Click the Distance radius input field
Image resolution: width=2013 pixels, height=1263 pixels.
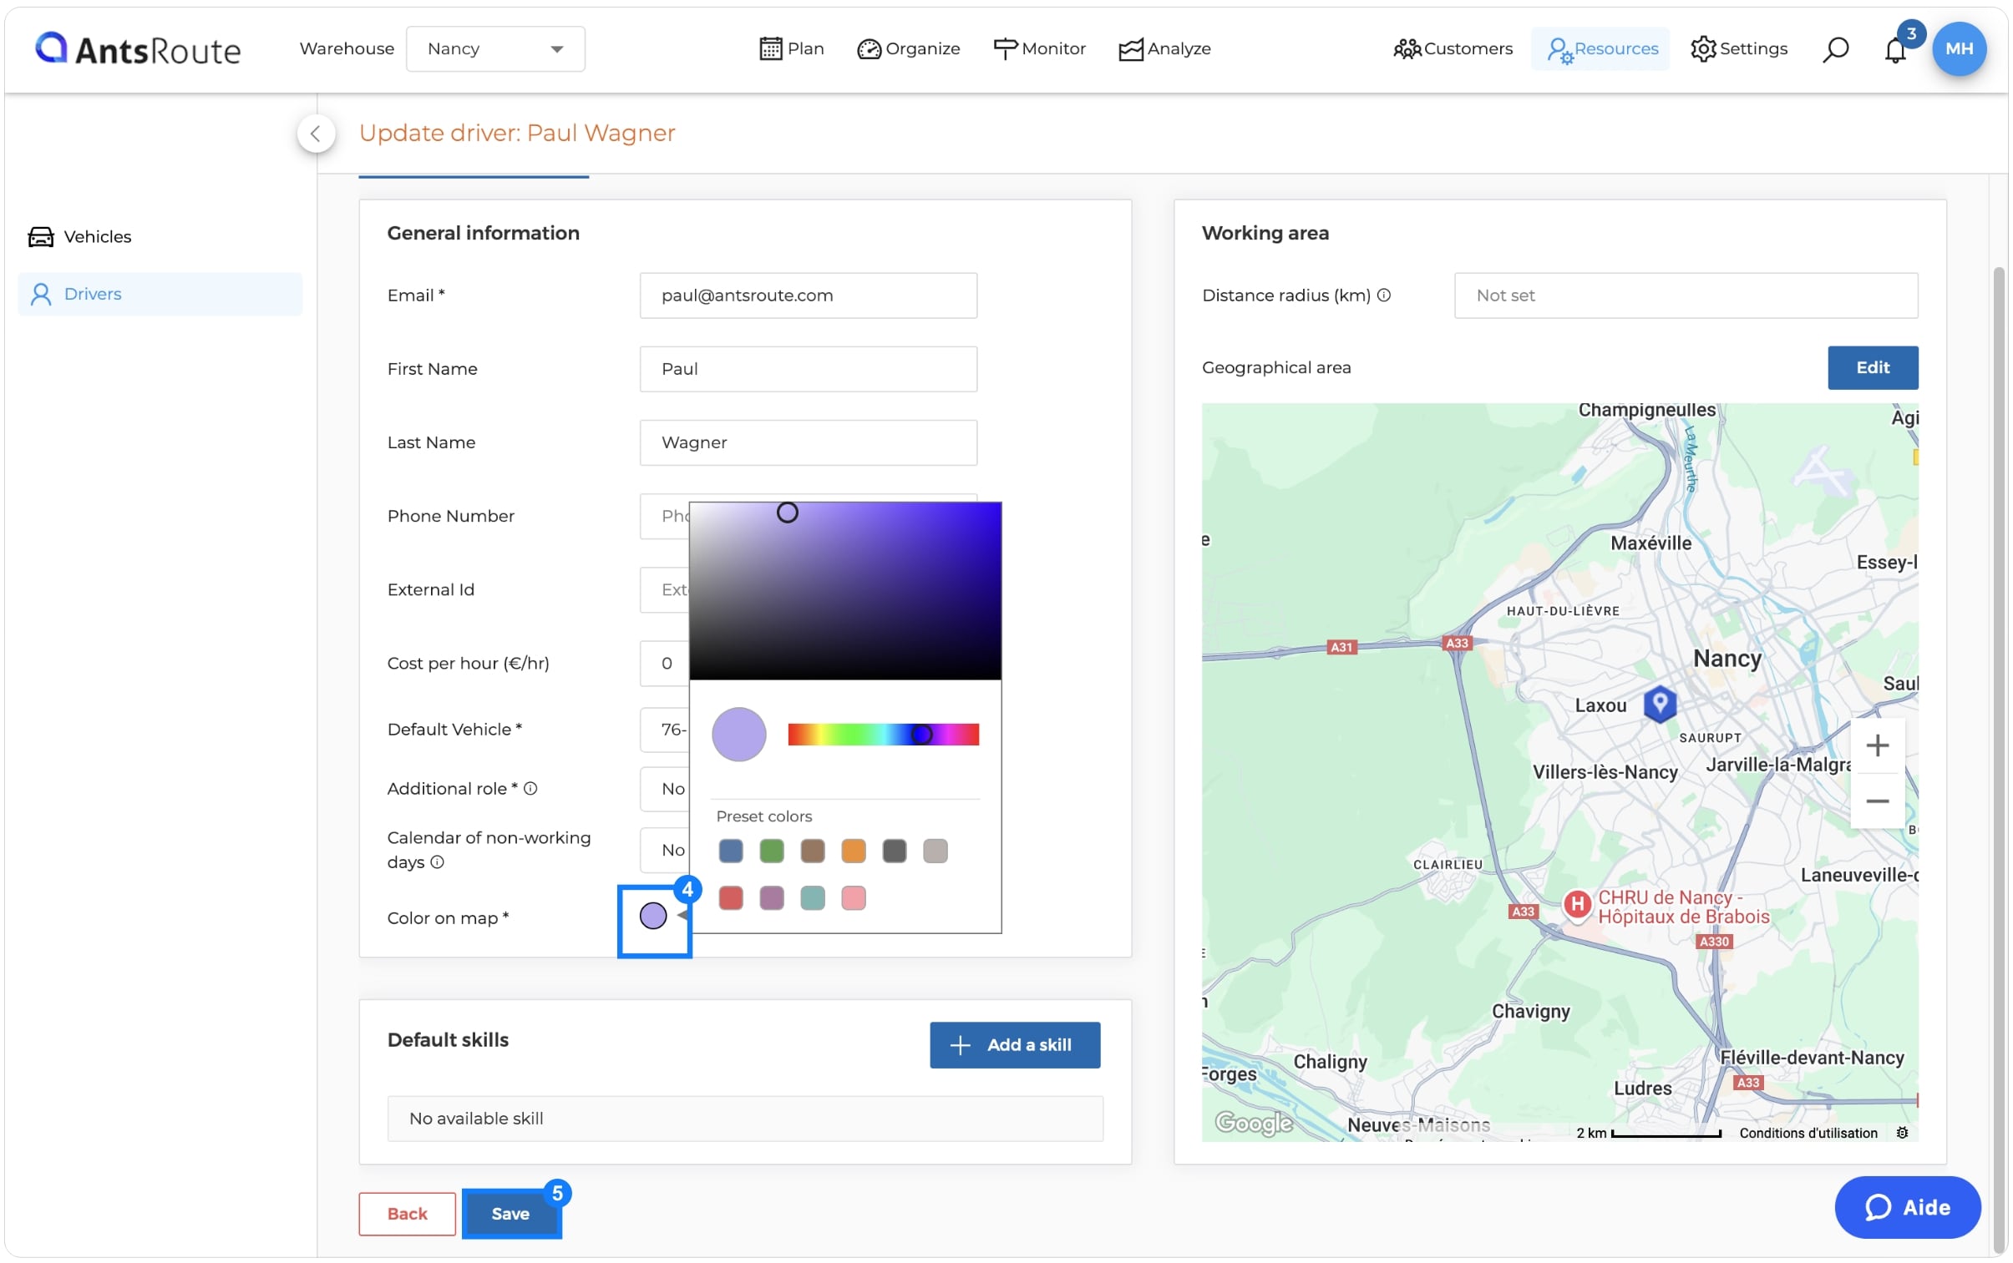pos(1686,295)
